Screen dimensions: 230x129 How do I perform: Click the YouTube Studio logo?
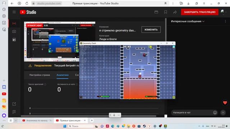[x=28, y=12]
